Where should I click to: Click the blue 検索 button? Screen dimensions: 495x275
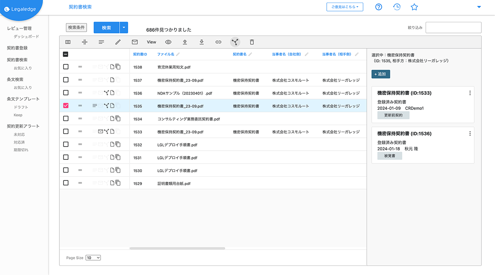(106, 28)
